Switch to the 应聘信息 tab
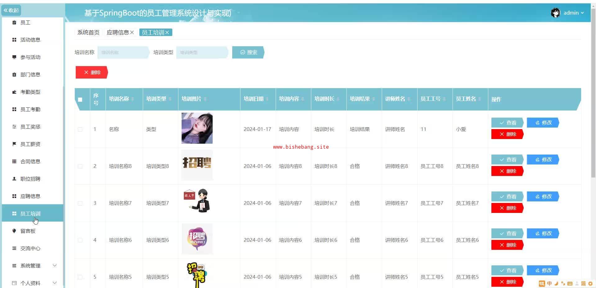 point(118,32)
